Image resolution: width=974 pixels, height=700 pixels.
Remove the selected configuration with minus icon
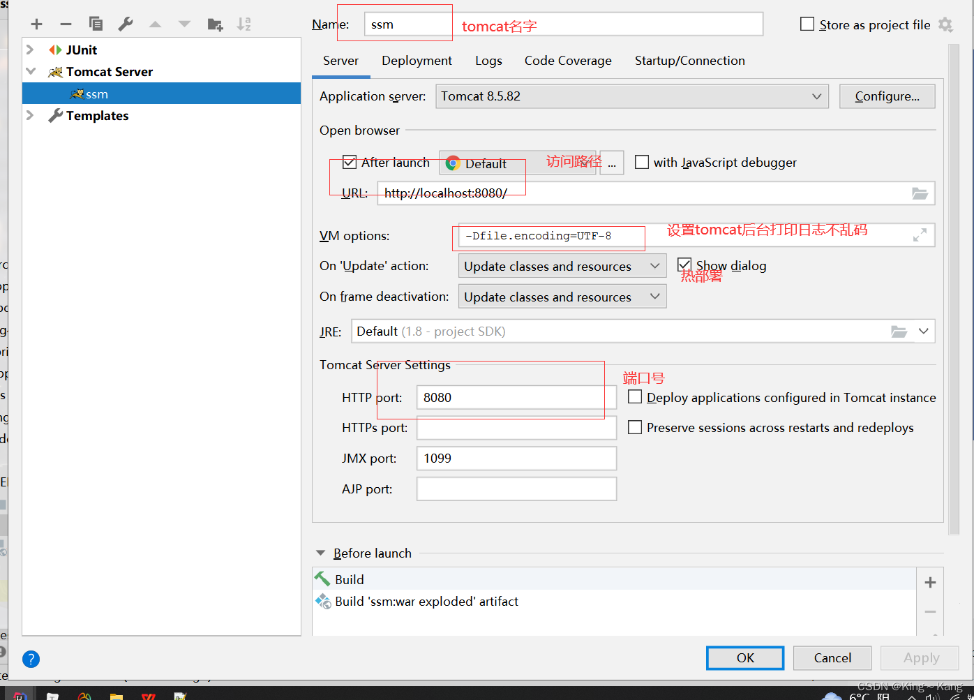(x=66, y=24)
